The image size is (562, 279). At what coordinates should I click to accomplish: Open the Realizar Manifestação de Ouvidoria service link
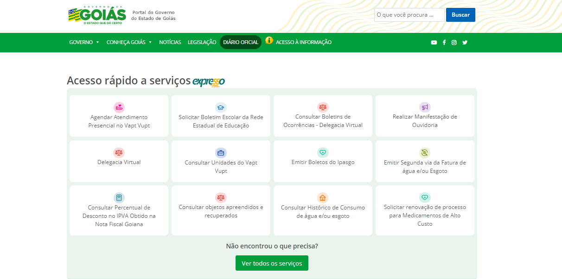425,120
